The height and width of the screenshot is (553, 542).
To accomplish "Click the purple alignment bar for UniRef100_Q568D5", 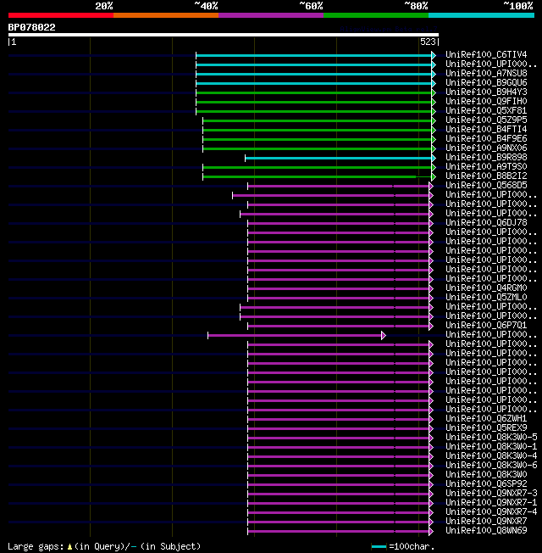I will coord(339,187).
